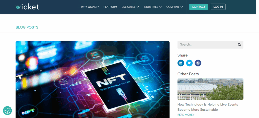The image size is (259, 118).
Task: Open the PLATFORM menu item
Action: (x=110, y=7)
